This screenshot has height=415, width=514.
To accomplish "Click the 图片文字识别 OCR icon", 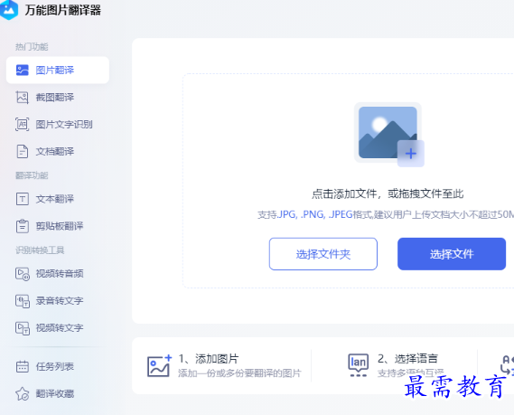I will (23, 125).
